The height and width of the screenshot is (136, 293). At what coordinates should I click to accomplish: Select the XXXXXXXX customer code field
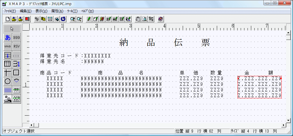pyautogui.click(x=97, y=56)
